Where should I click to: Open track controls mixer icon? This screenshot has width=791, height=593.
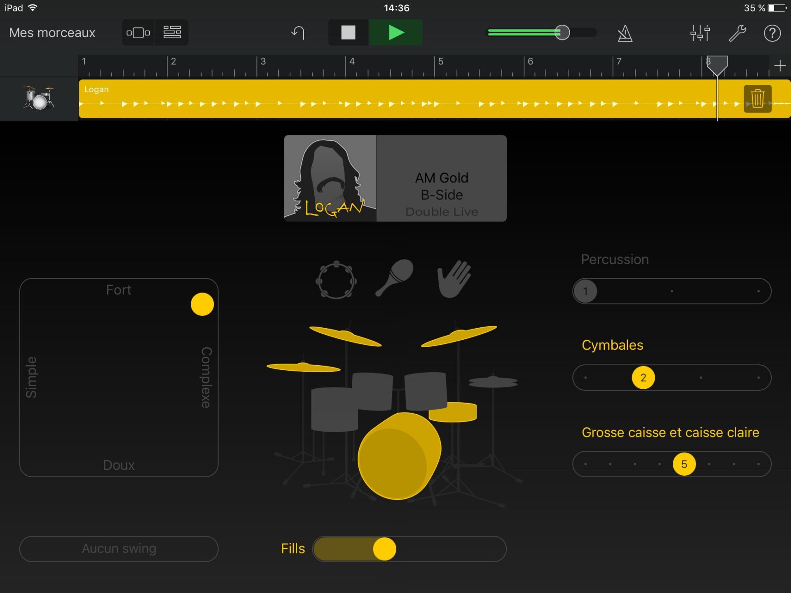tap(700, 33)
